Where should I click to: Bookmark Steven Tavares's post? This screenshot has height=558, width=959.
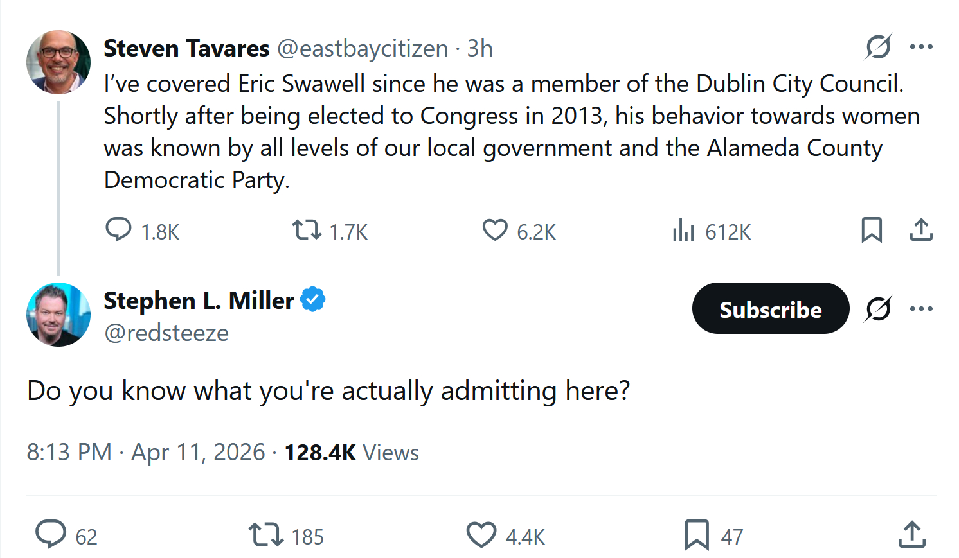pos(872,230)
